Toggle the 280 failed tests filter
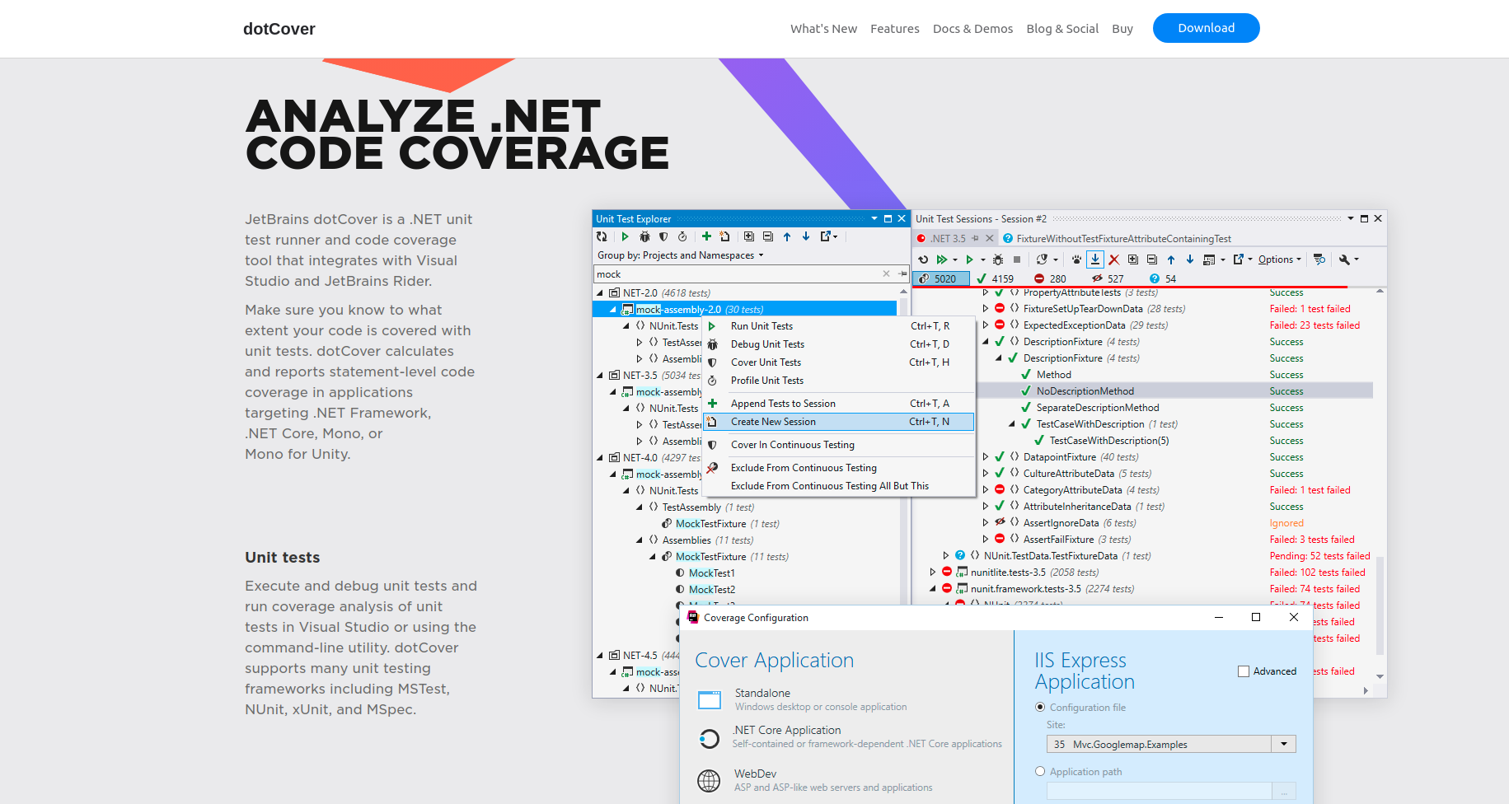Viewport: 1509px width, 804px height. [1051, 278]
